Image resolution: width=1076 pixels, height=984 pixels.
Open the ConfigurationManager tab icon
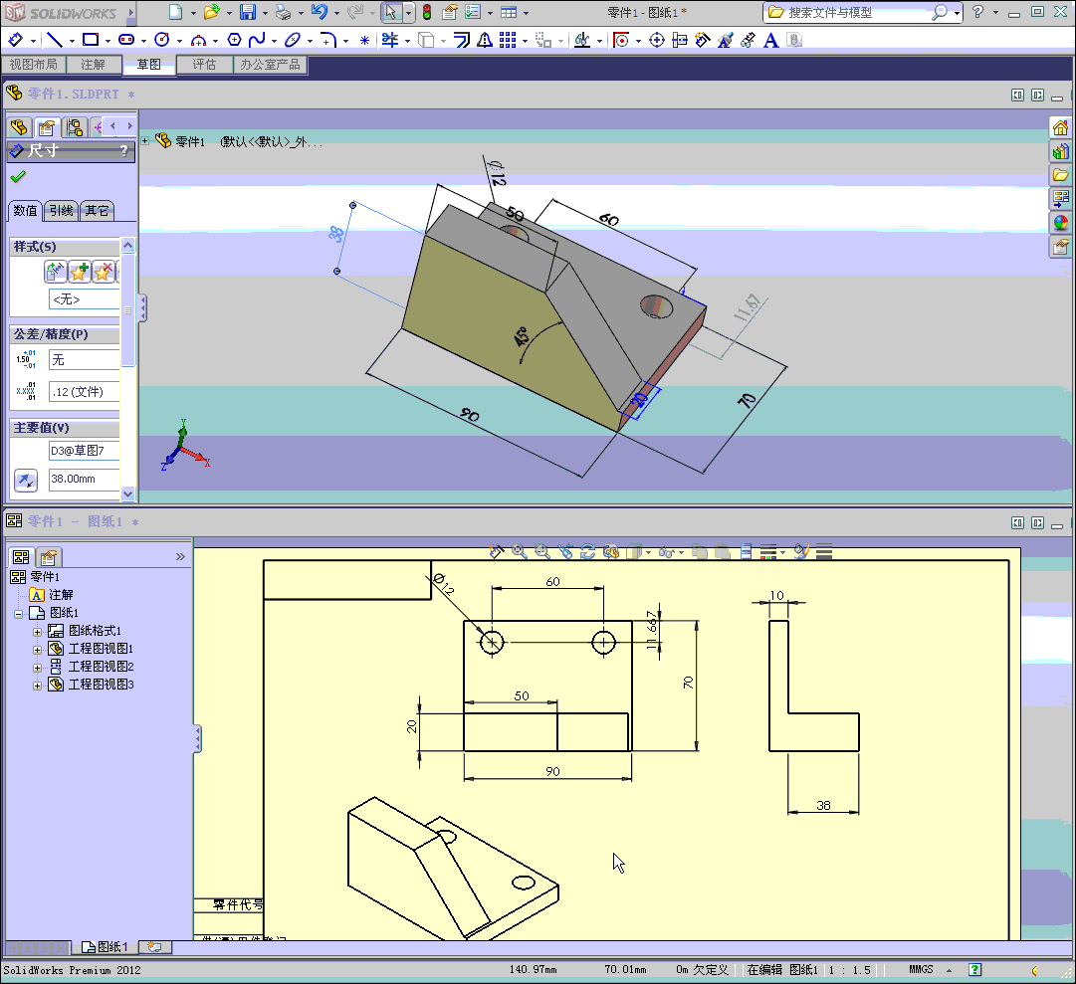pos(74,127)
